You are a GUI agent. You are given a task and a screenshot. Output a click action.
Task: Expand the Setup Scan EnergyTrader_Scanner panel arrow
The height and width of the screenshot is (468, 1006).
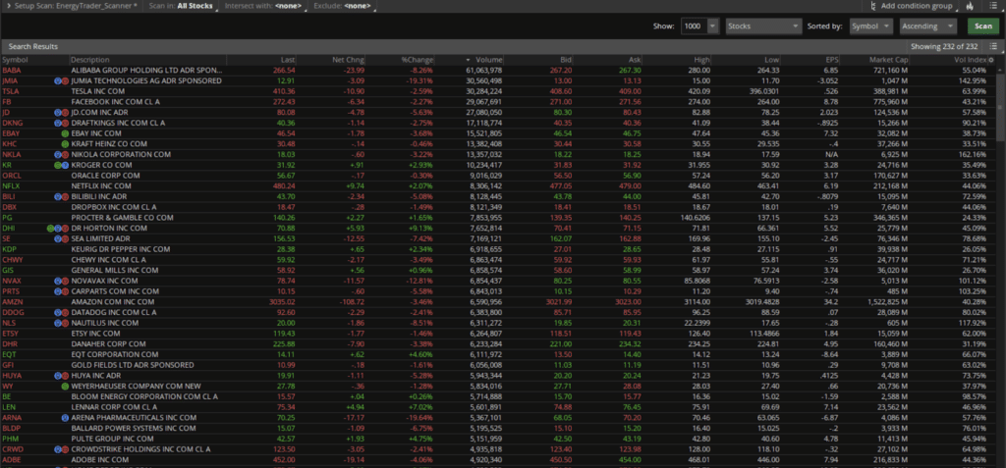pos(8,6)
